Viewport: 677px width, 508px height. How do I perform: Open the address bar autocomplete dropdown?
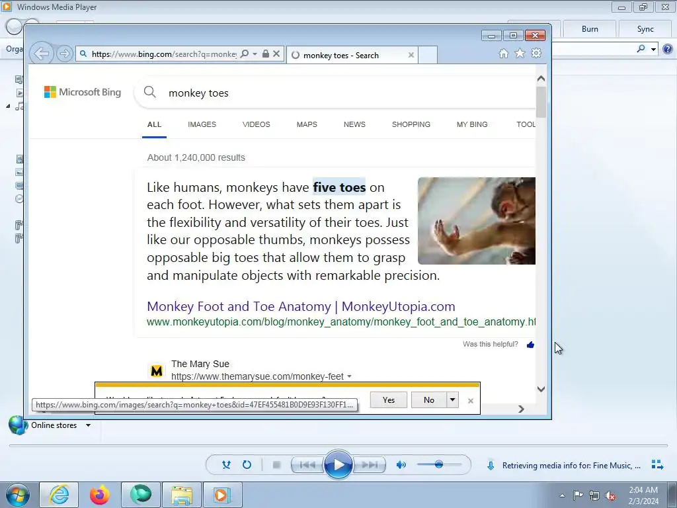coord(255,54)
